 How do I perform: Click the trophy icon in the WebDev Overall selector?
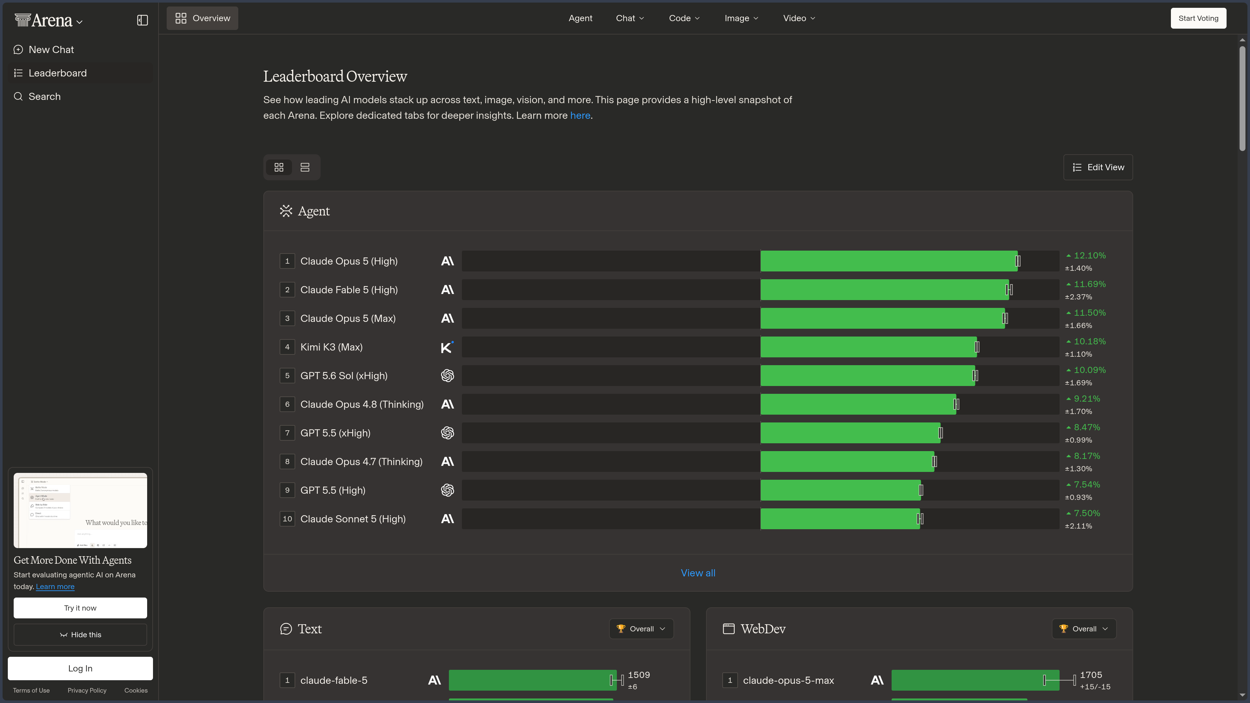pos(1063,629)
